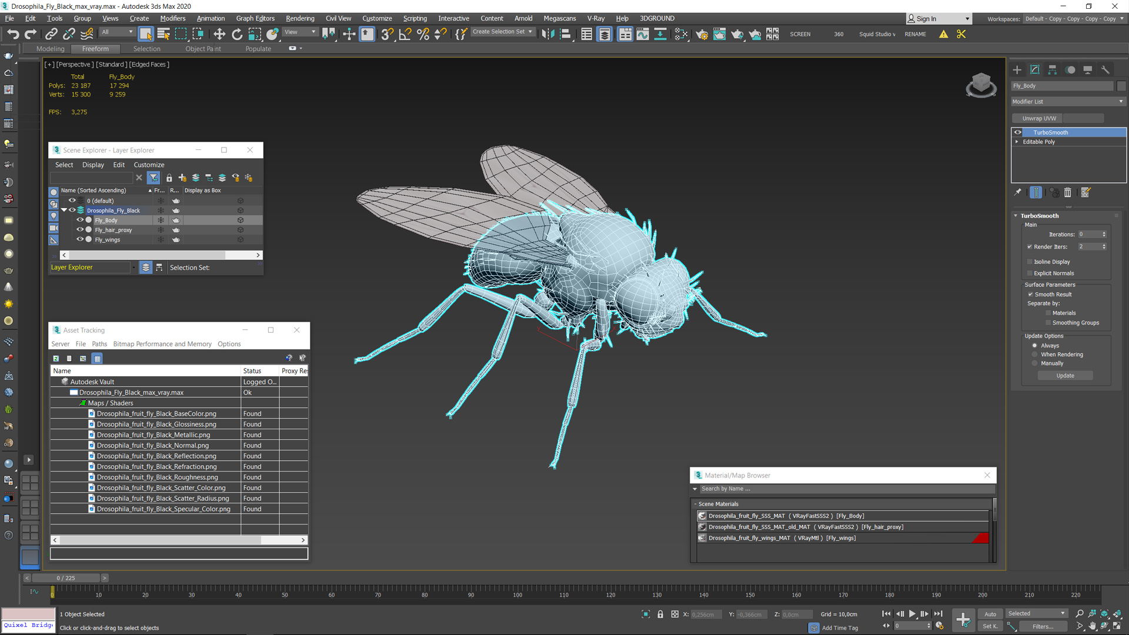1129x635 pixels.
Task: Open Workspaces dropdown
Action: [1074, 18]
